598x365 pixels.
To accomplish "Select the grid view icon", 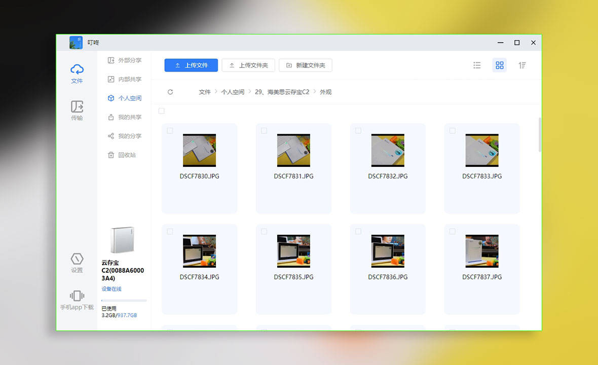I will [500, 65].
